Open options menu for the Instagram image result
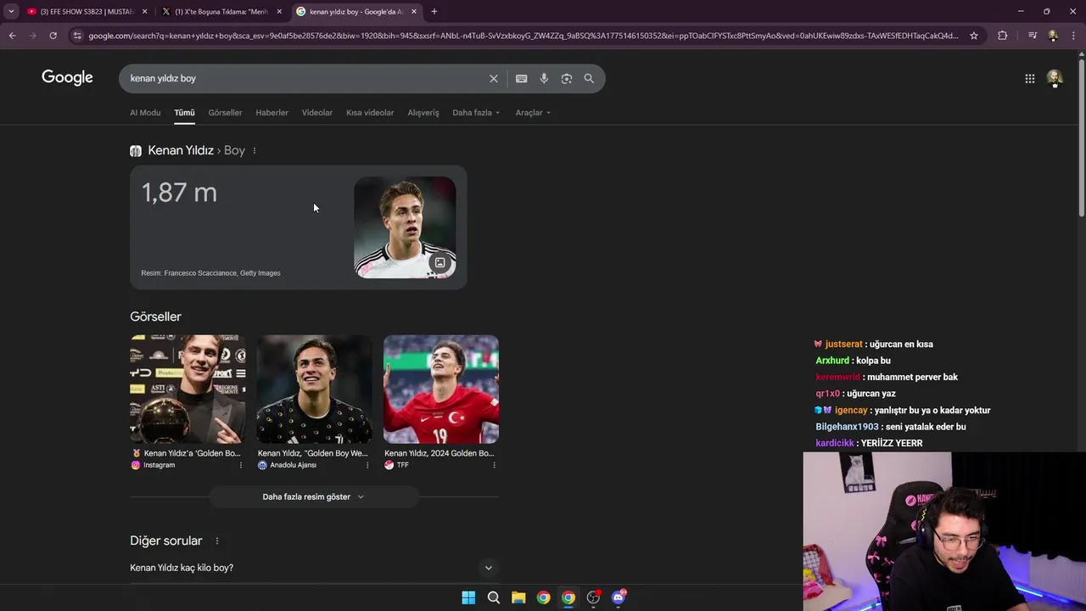This screenshot has height=611, width=1086. pos(240,465)
